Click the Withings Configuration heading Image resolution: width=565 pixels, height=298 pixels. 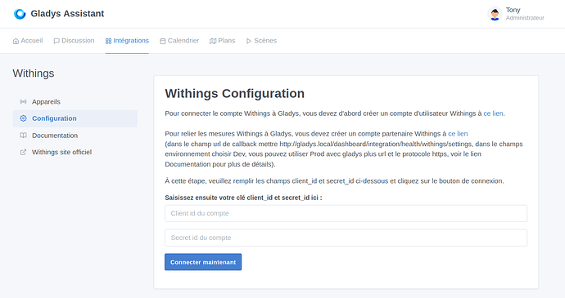[234, 93]
